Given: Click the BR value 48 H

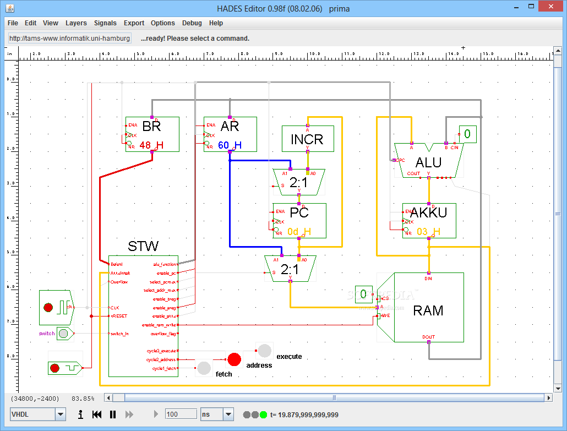Looking at the screenshot, I should (x=151, y=145).
